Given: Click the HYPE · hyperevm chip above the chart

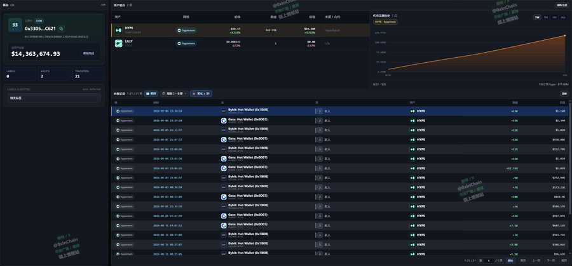Looking at the screenshot, I should tap(385, 22).
